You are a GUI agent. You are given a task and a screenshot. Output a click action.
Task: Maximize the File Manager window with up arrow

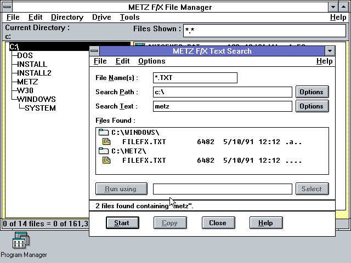(x=343, y=7)
